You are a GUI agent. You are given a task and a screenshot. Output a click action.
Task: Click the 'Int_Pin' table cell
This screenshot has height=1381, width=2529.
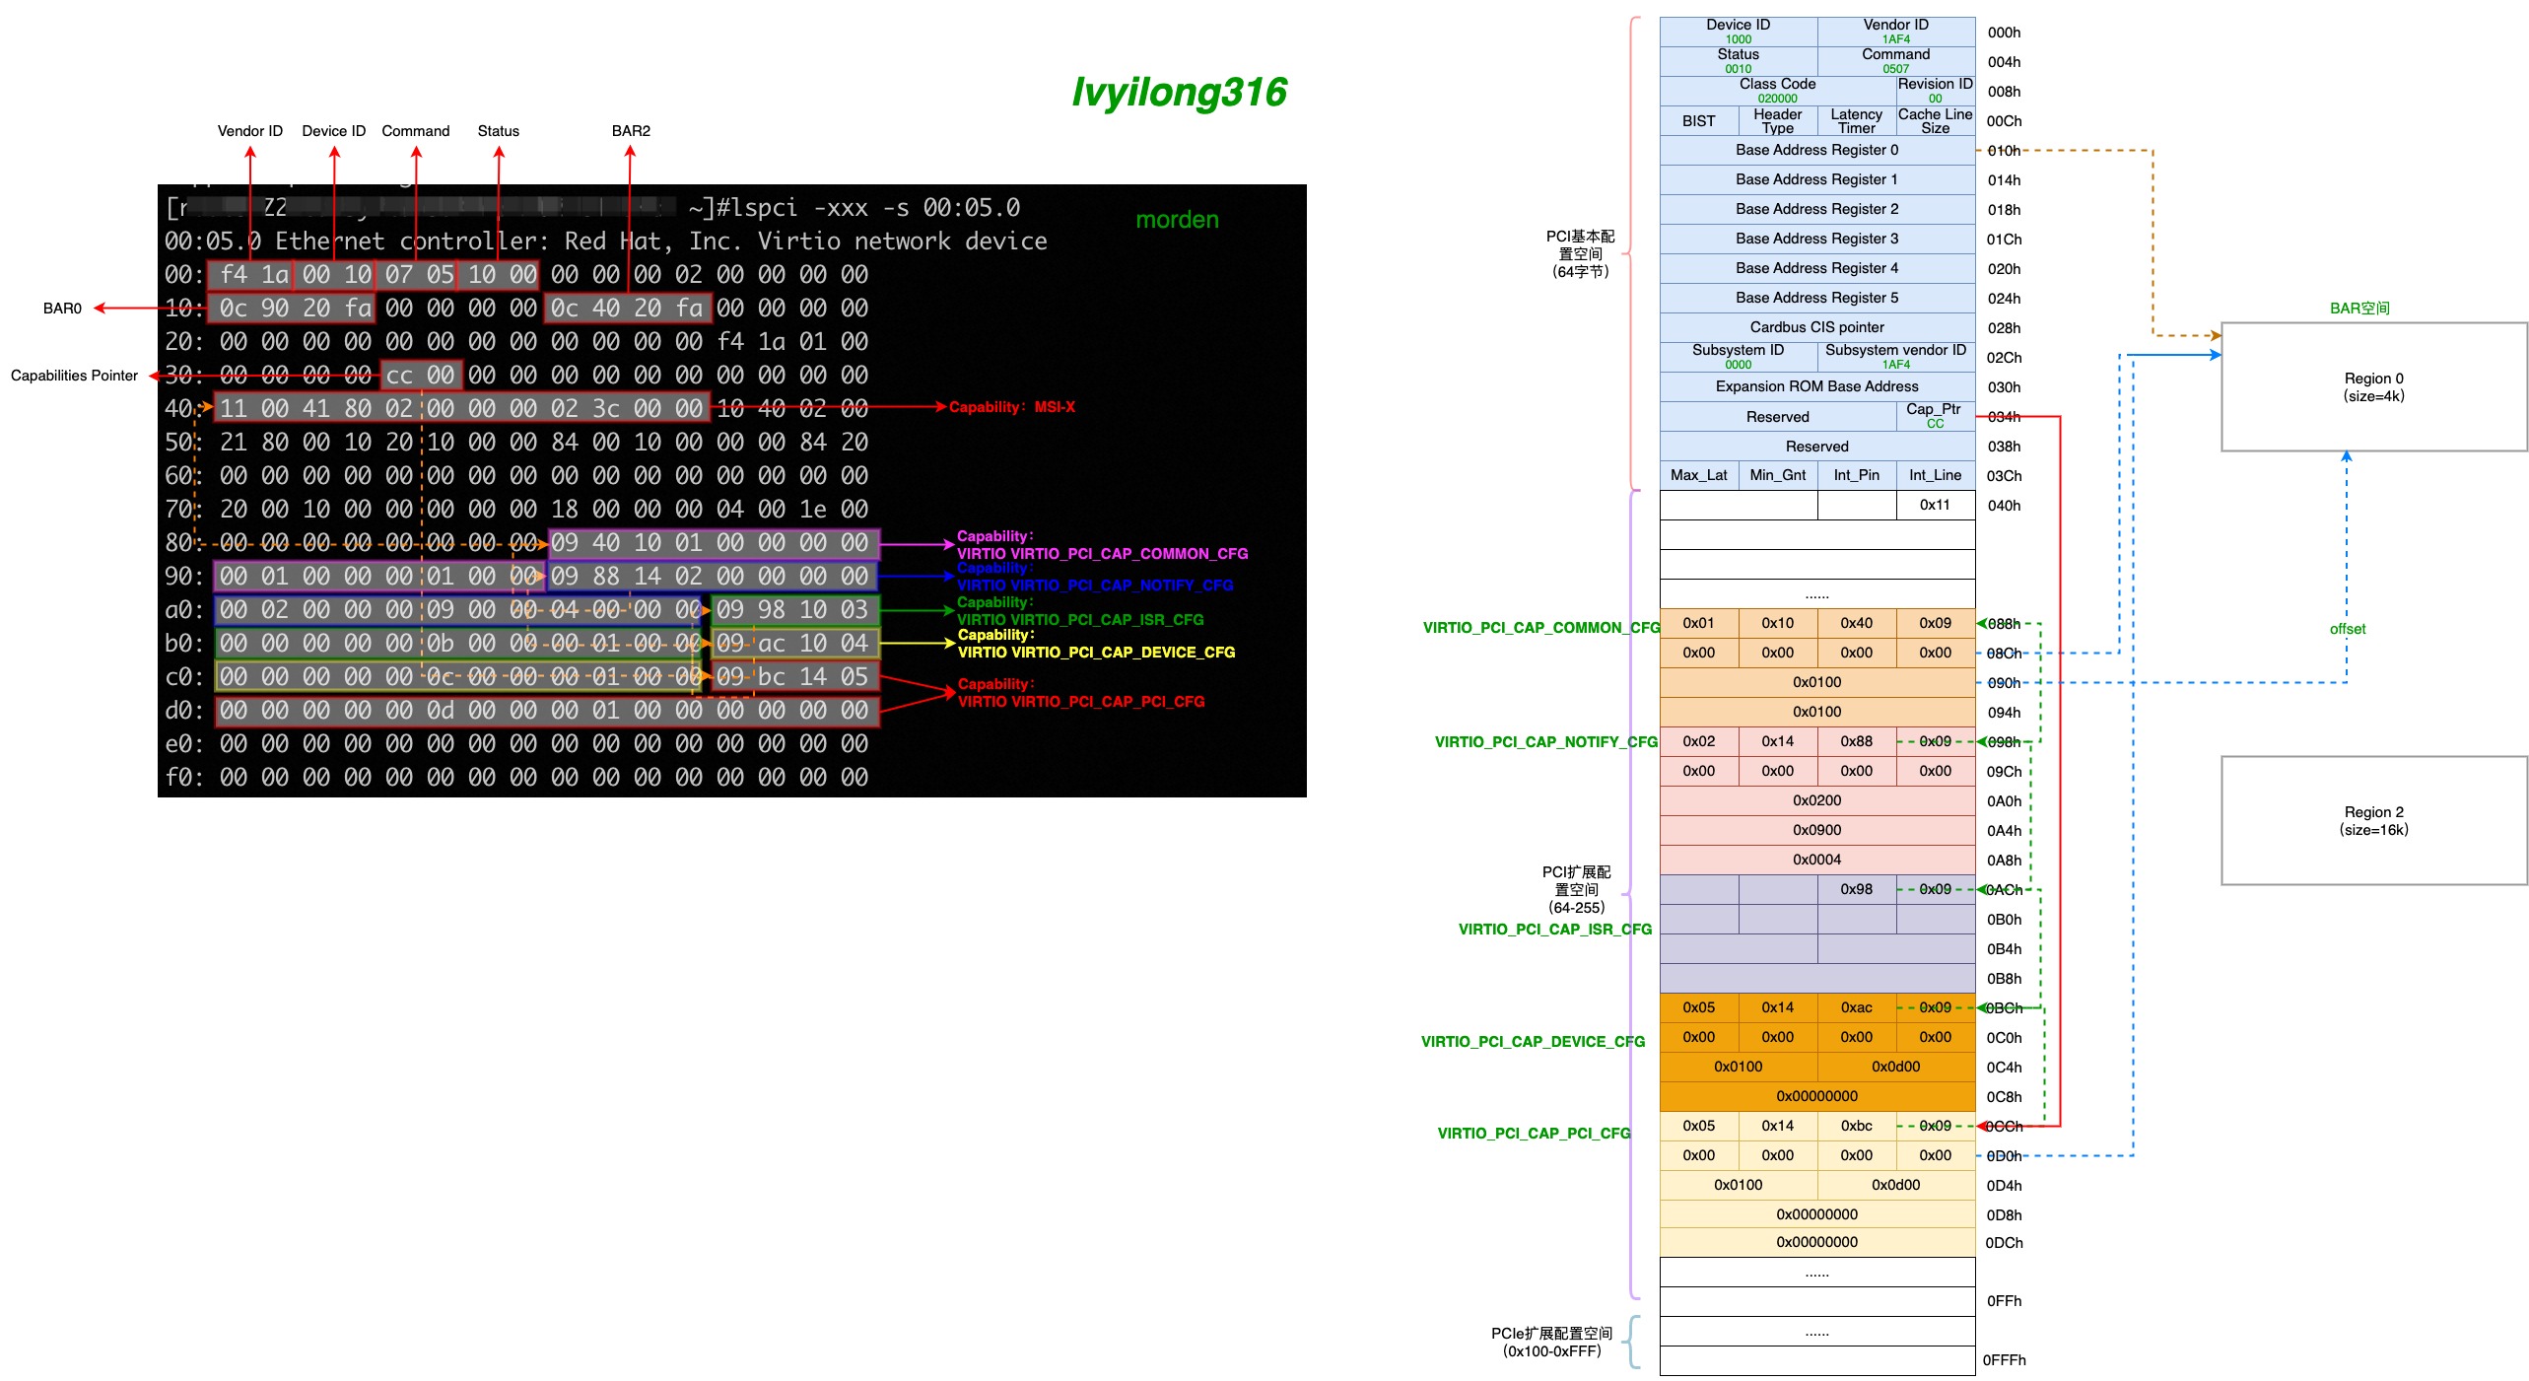click(x=1856, y=475)
